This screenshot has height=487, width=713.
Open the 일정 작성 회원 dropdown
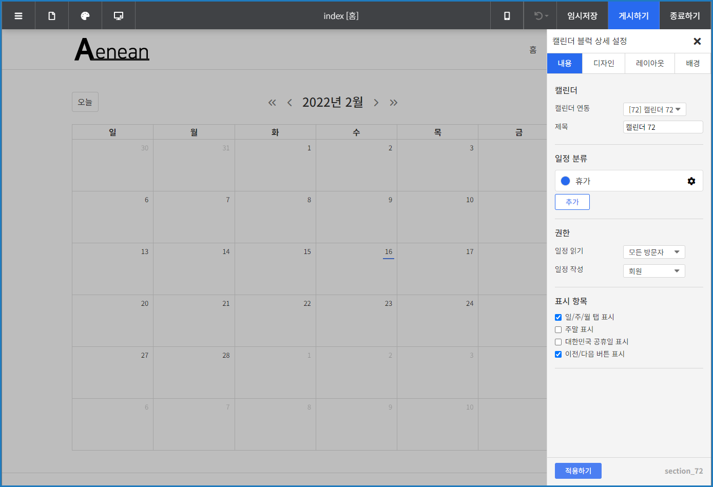(x=654, y=270)
